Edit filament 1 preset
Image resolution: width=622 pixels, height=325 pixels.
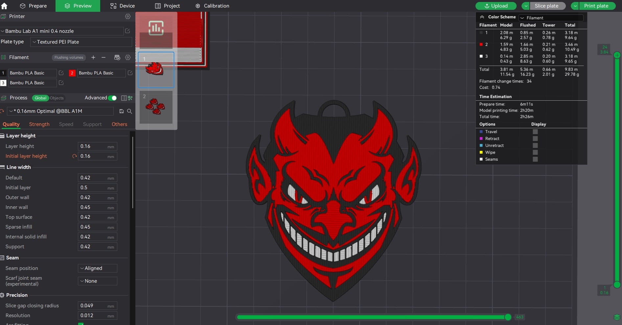61,73
